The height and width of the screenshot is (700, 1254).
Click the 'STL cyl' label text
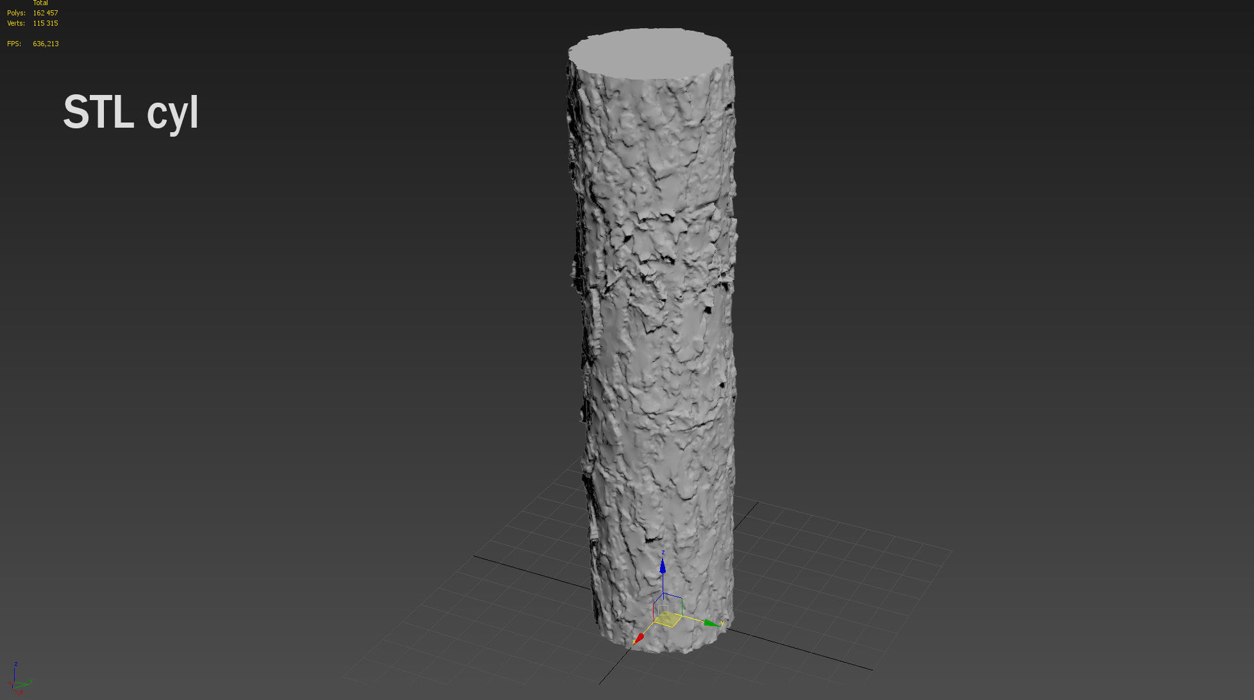click(x=131, y=113)
